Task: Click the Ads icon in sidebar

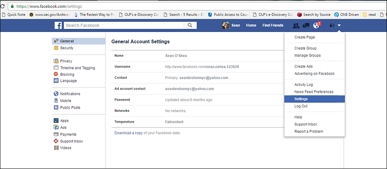Action: (56, 128)
